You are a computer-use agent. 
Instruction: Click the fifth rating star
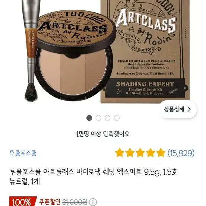coord(161,153)
